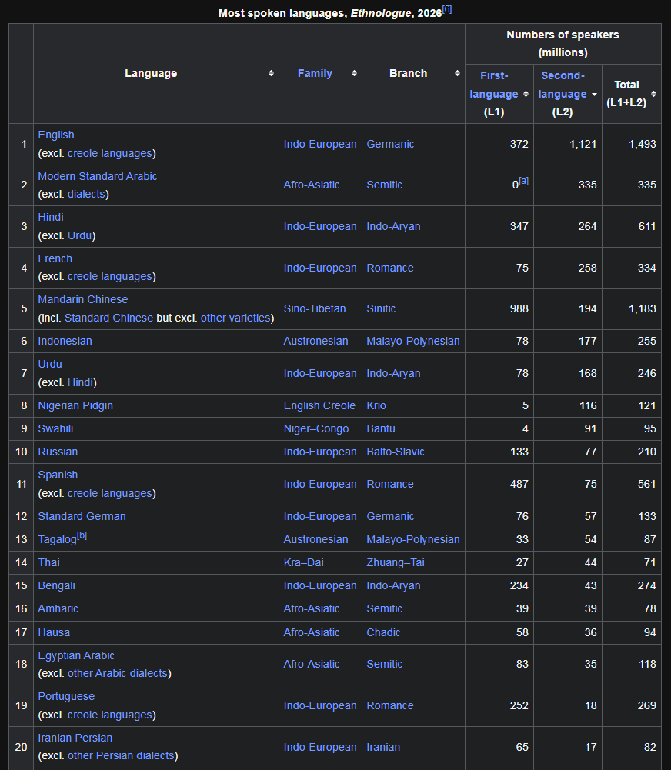Open Sino-Tibetan family link
Viewport: 671px width, 770px height.
pos(315,308)
